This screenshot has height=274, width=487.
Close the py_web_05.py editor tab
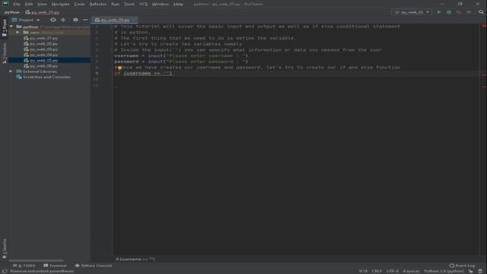(x=134, y=20)
